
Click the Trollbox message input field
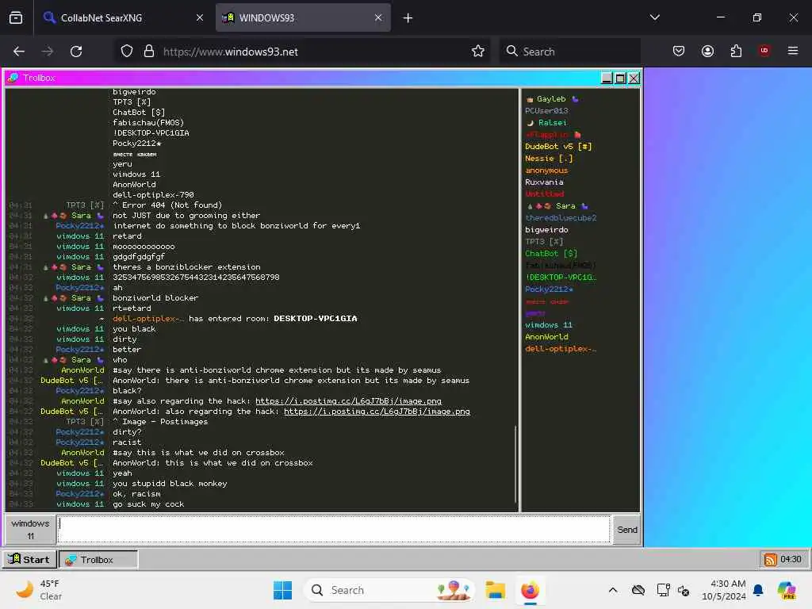(334, 529)
